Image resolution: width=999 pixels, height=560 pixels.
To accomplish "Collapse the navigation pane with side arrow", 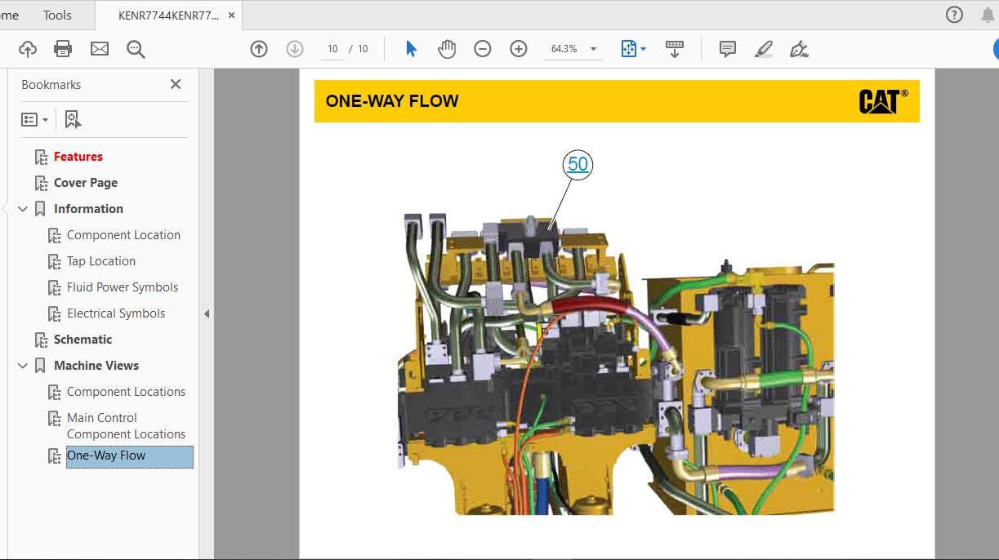I will (x=206, y=313).
